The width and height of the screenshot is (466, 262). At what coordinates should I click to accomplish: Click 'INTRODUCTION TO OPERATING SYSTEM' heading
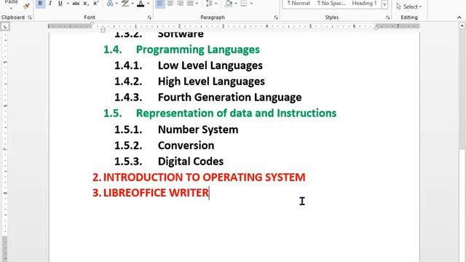(x=204, y=178)
